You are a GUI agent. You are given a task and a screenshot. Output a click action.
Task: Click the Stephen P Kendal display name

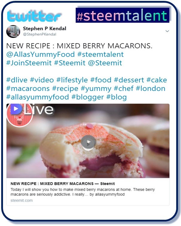(x=45, y=28)
